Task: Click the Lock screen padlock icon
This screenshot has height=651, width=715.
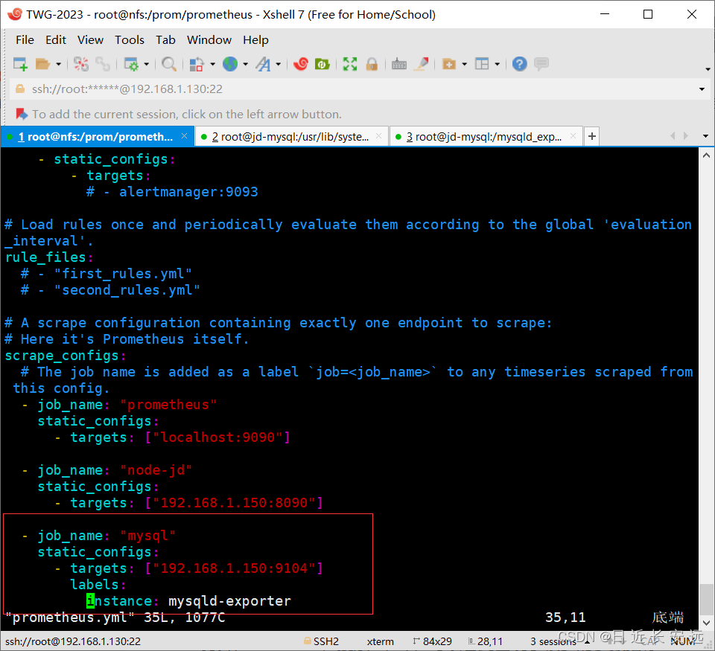Action: 372,64
